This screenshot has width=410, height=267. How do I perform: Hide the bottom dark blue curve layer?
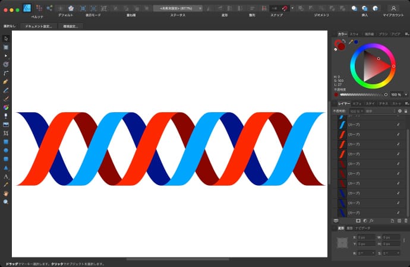(398, 212)
